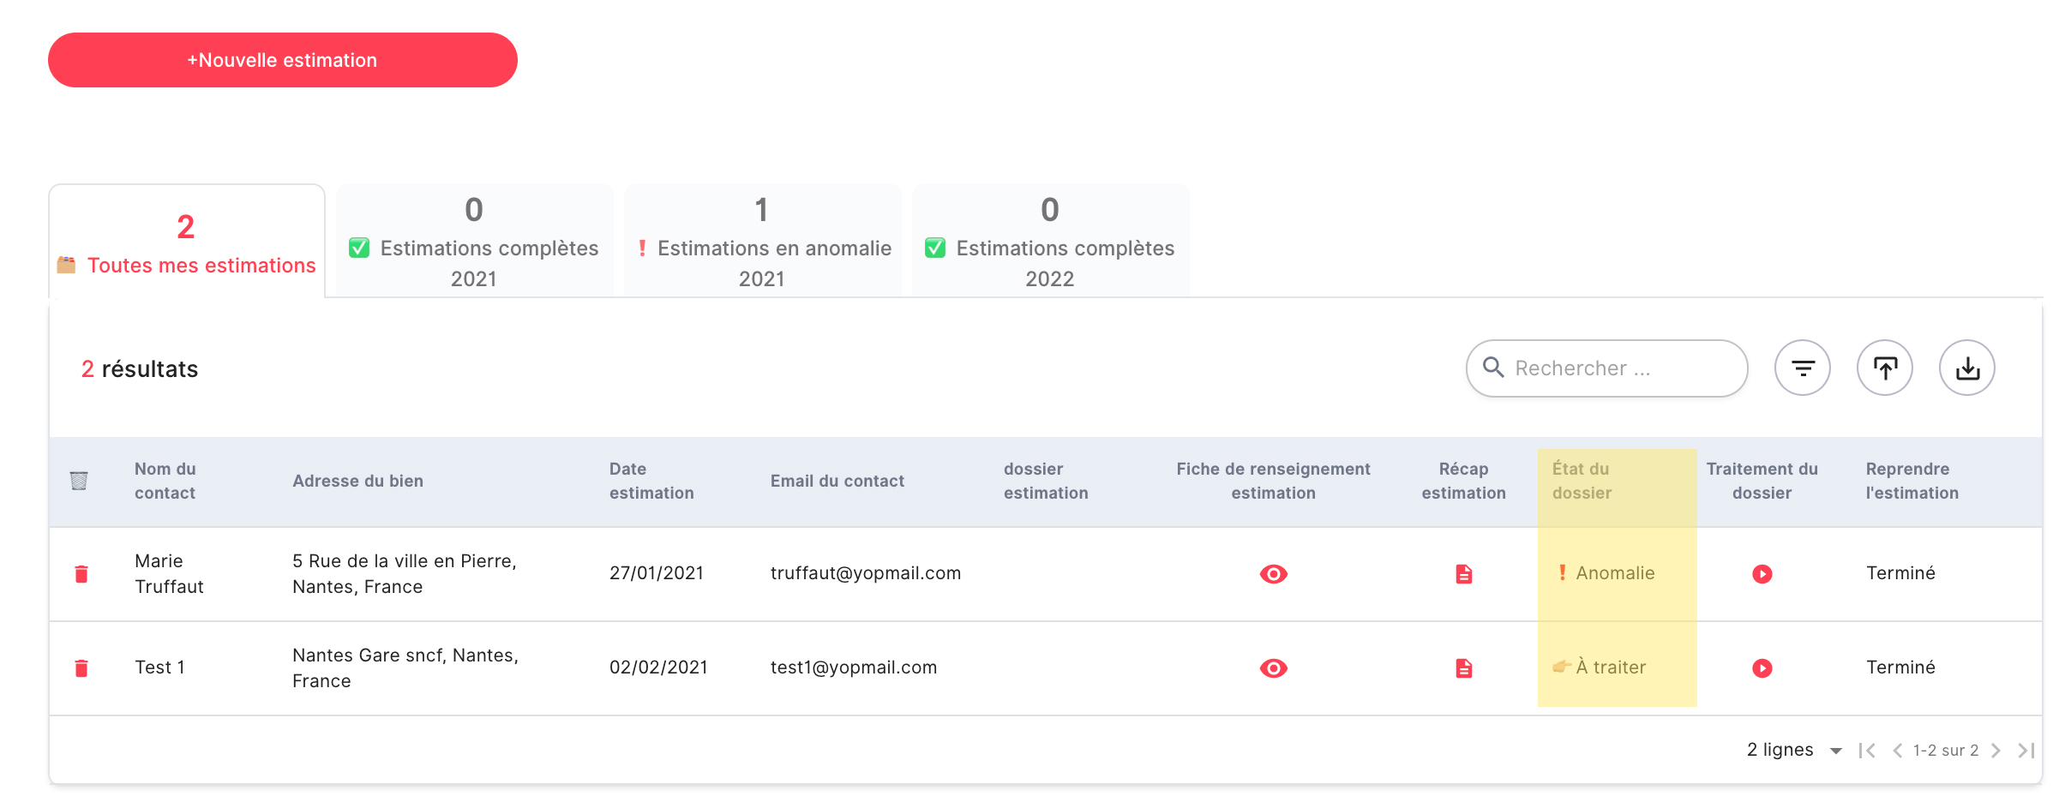Screen dimensions: 2059x802
Task: Click truffaut@yopmail.com email cell
Action: [x=866, y=573]
